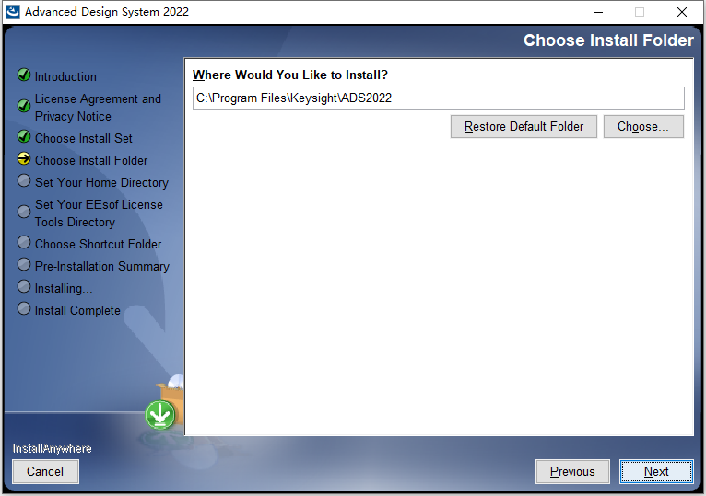Click the install path text field
This screenshot has width=706, height=496.
(439, 98)
